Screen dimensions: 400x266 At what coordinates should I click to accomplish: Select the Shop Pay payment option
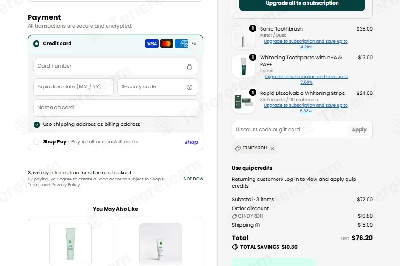37,141
